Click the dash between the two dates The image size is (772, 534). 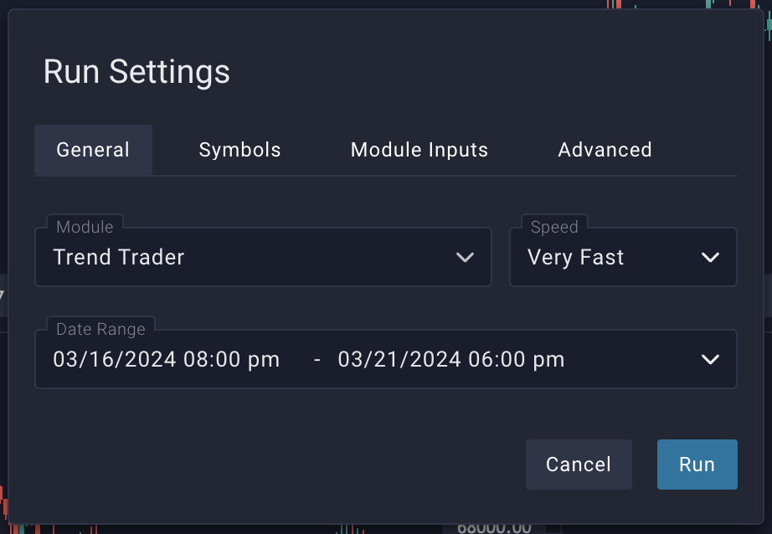click(x=317, y=360)
